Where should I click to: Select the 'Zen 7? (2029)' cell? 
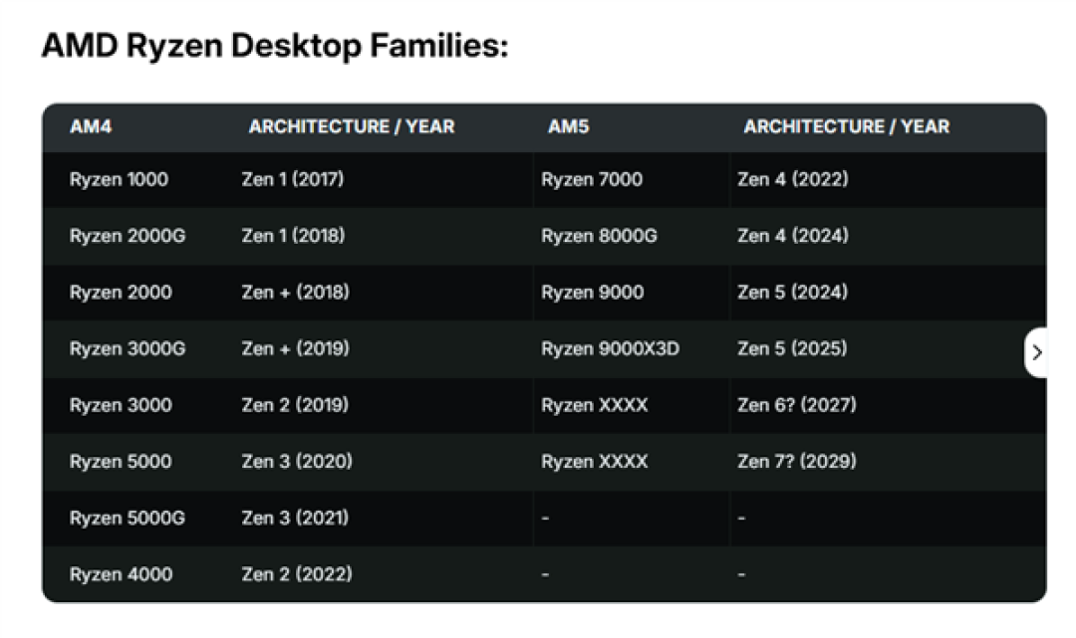[797, 462]
